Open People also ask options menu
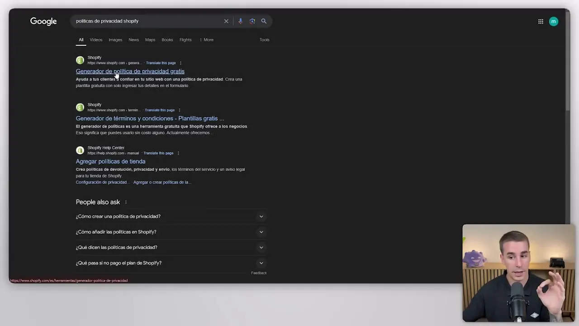 (x=126, y=202)
